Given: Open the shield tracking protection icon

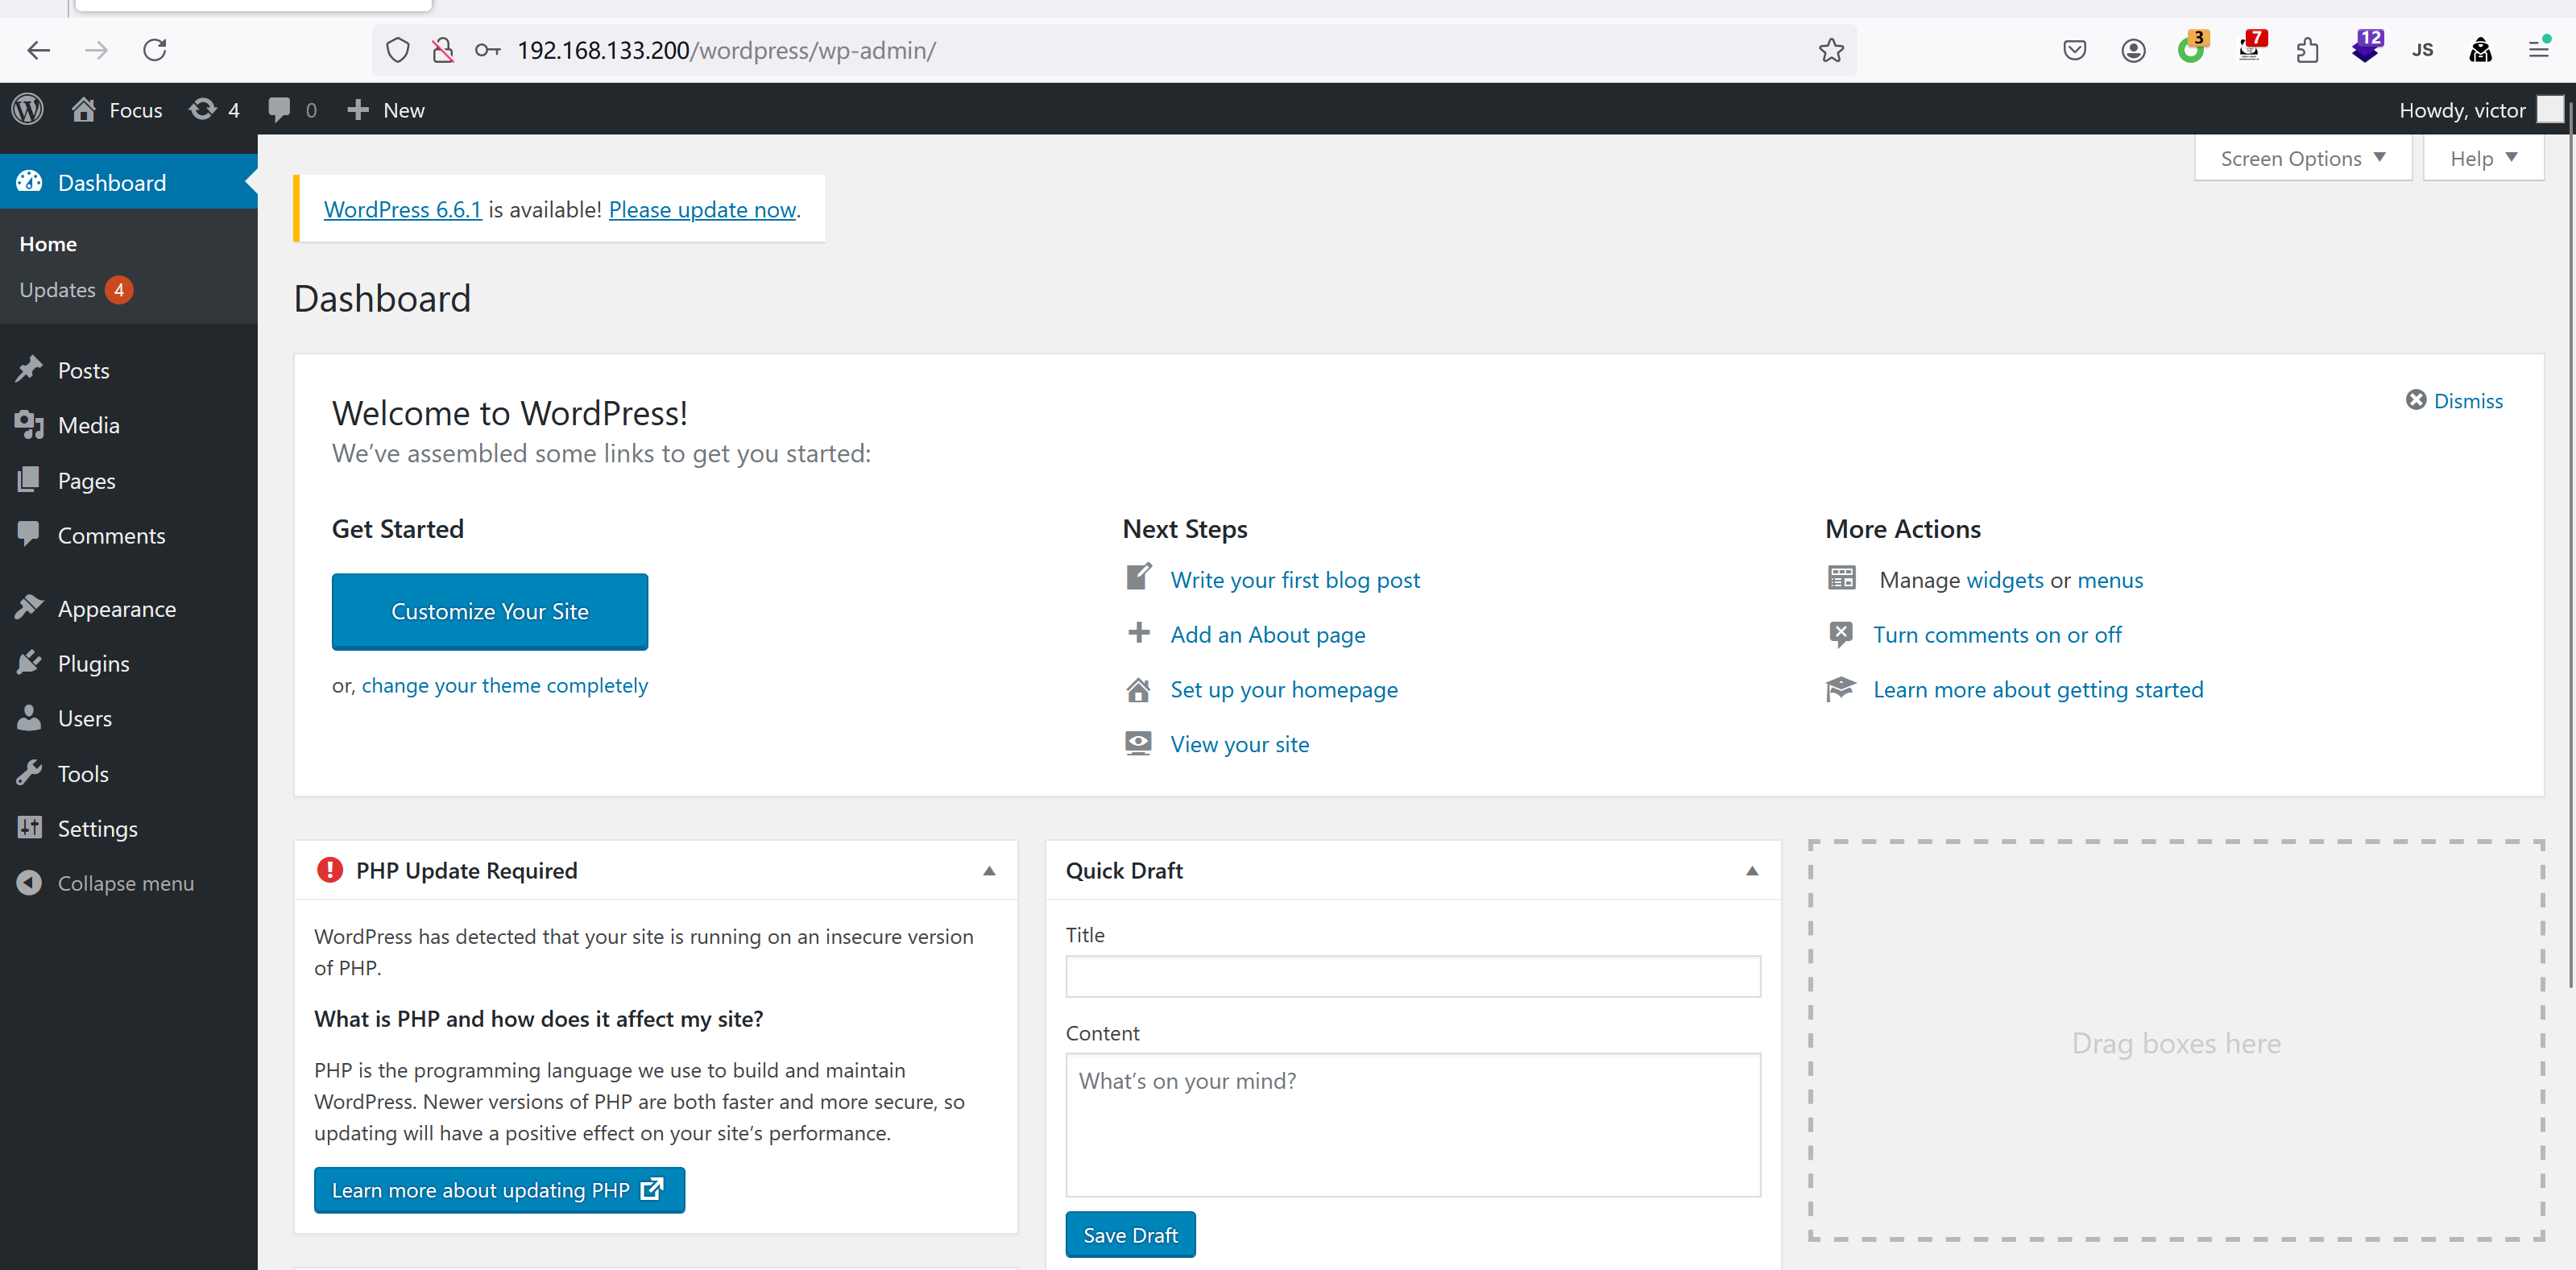Looking at the screenshot, I should pos(397,50).
